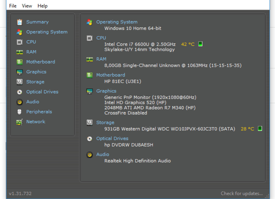Open the Optical Drives disc icon in sidebar
This screenshot has height=199, width=275.
(x=20, y=92)
